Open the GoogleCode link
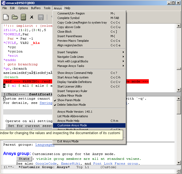The image size is (182, 174). 46,164
